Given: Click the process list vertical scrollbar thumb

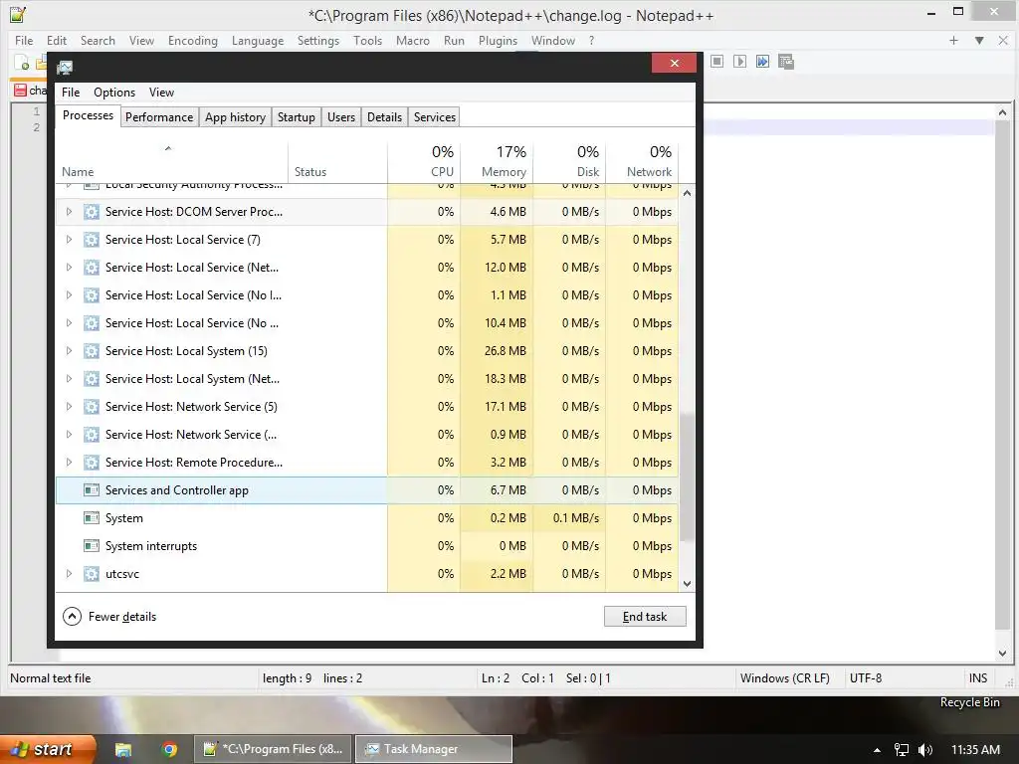Looking at the screenshot, I should coord(687,477).
